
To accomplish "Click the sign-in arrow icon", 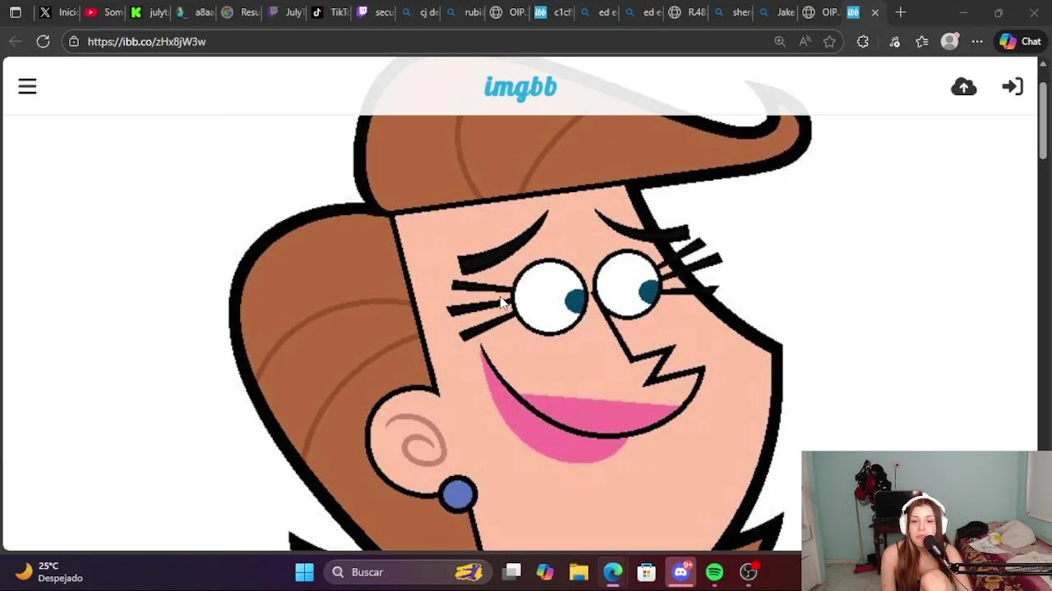I will pos(1013,87).
